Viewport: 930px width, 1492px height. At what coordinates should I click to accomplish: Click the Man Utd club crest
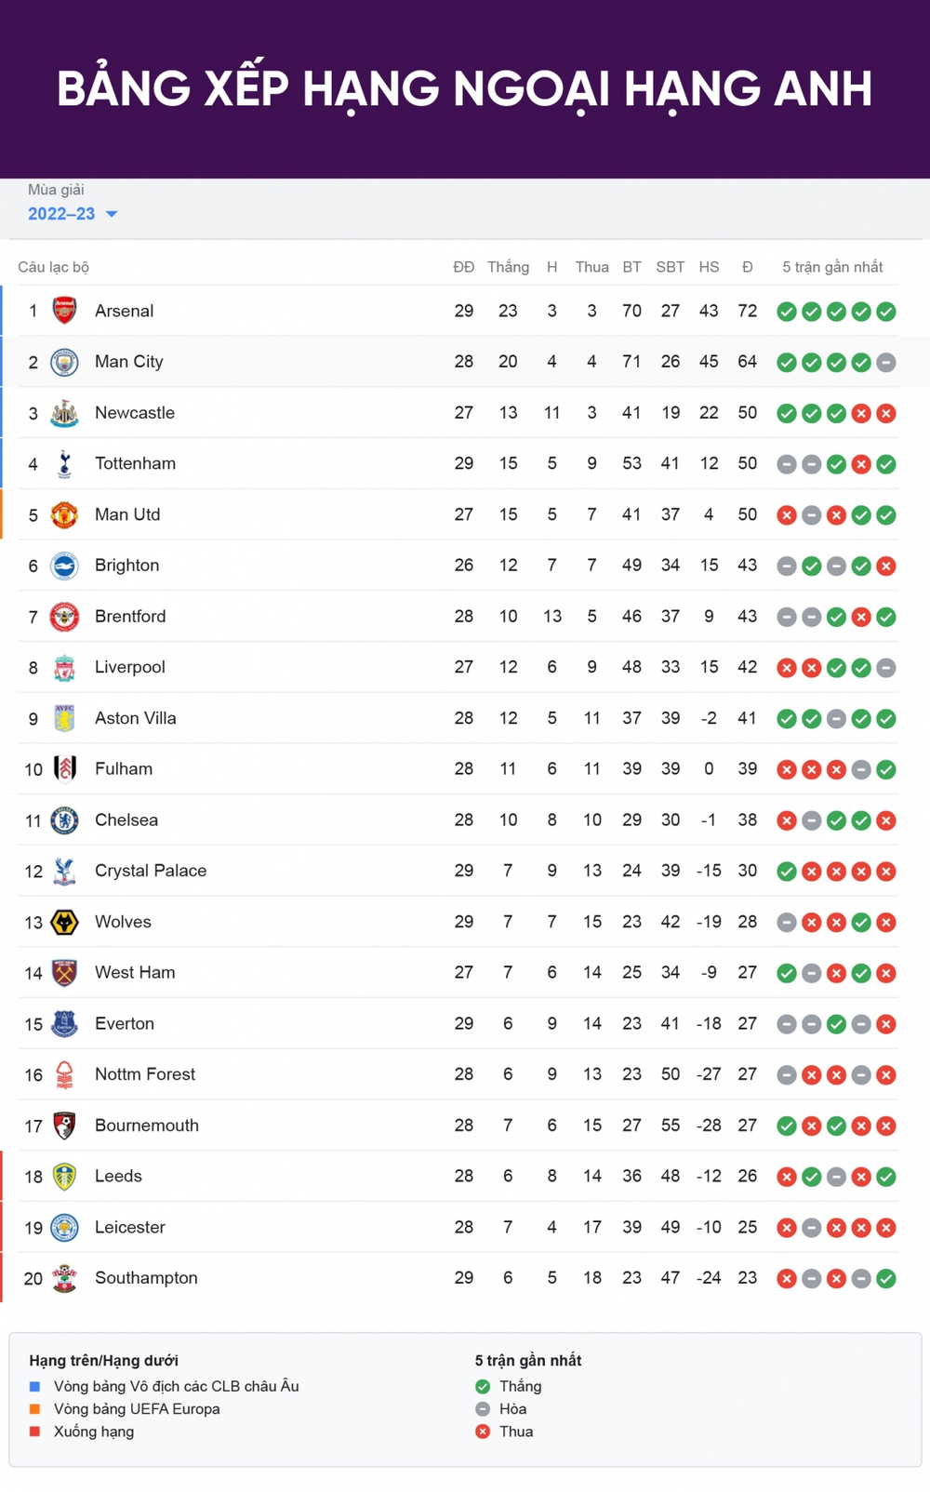(x=64, y=514)
